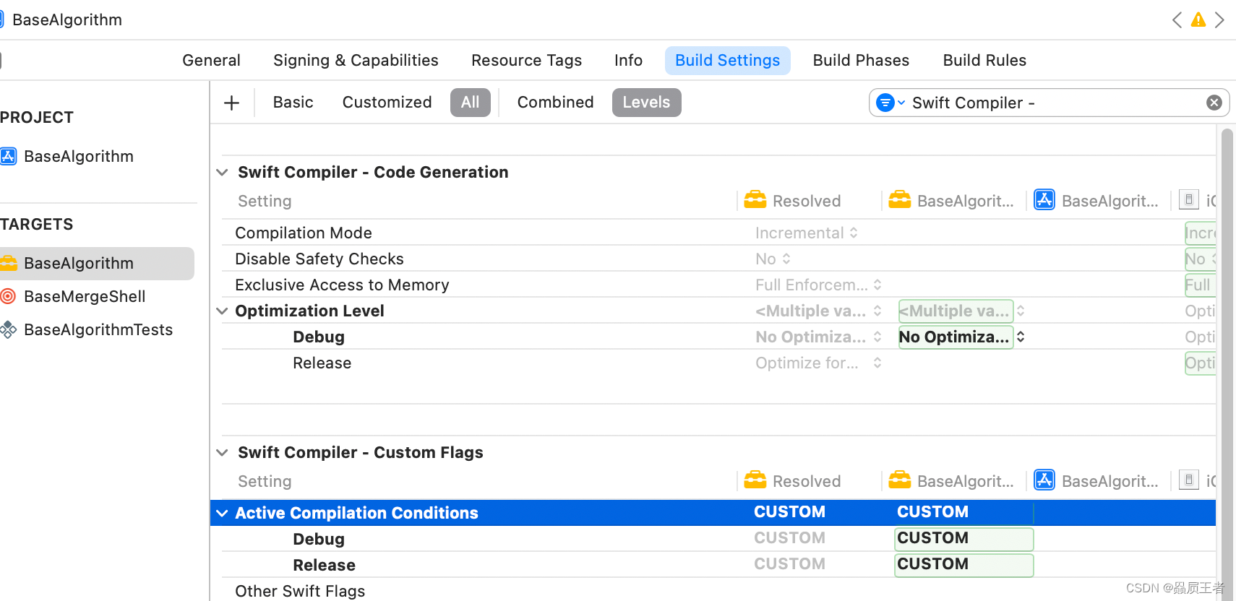Click project column blueprint icon in Custom Flags
Viewport: 1236px width, 601px height.
point(1044,480)
